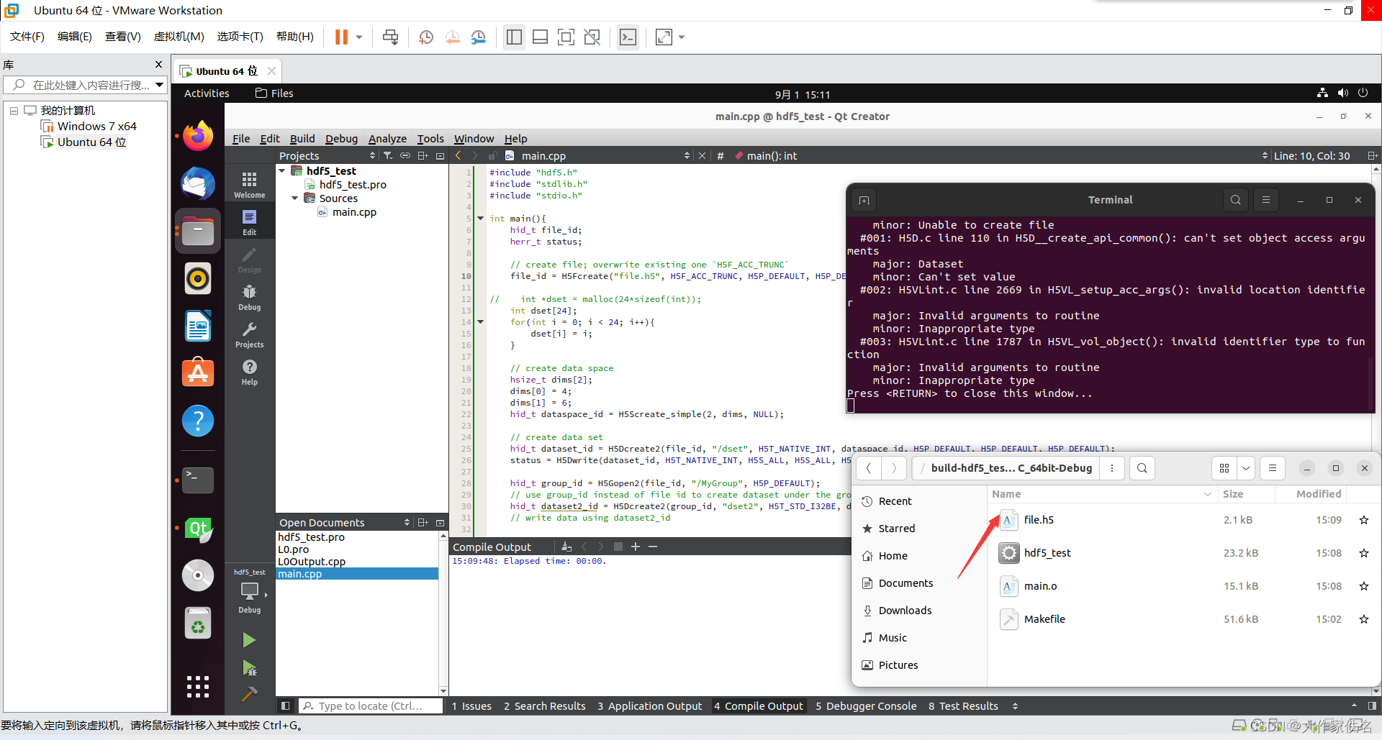The height and width of the screenshot is (740, 1382).
Task: Open Downloads in the file manager sidebar
Action: pyautogui.click(x=905, y=610)
